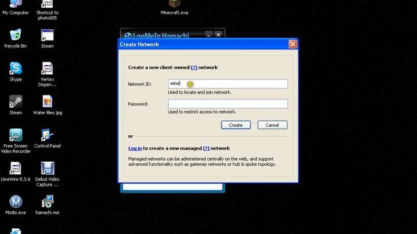Image resolution: width=417 pixels, height=234 pixels.
Task: Select the Control Panel shortcut icon
Action: point(48,135)
